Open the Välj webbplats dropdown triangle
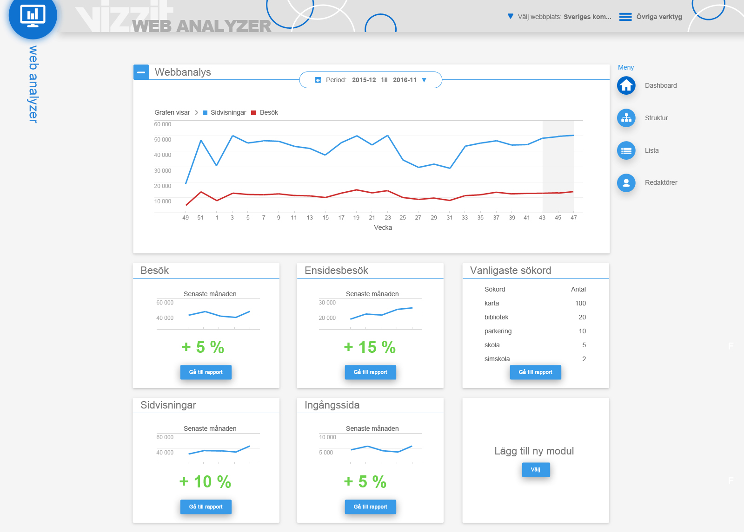The height and width of the screenshot is (532, 744). (511, 16)
